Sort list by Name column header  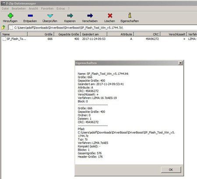coord(14,34)
